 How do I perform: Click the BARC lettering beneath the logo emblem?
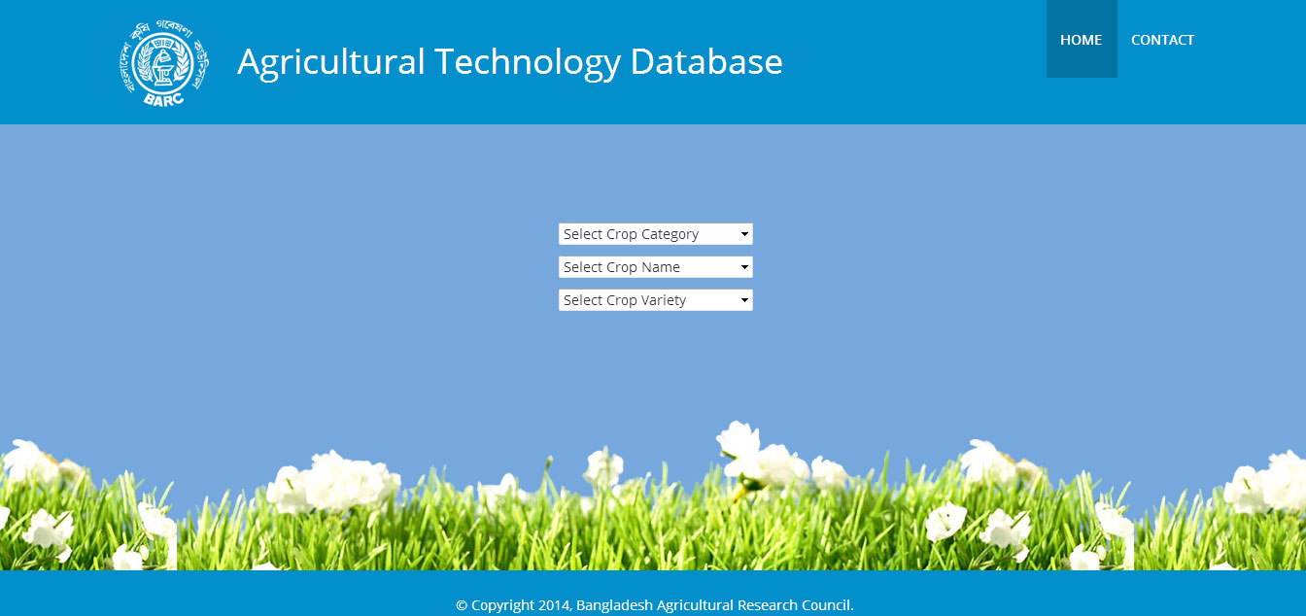[x=166, y=98]
